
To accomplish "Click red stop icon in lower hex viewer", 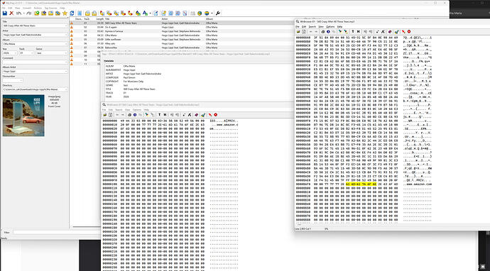I will click(x=216, y=115).
